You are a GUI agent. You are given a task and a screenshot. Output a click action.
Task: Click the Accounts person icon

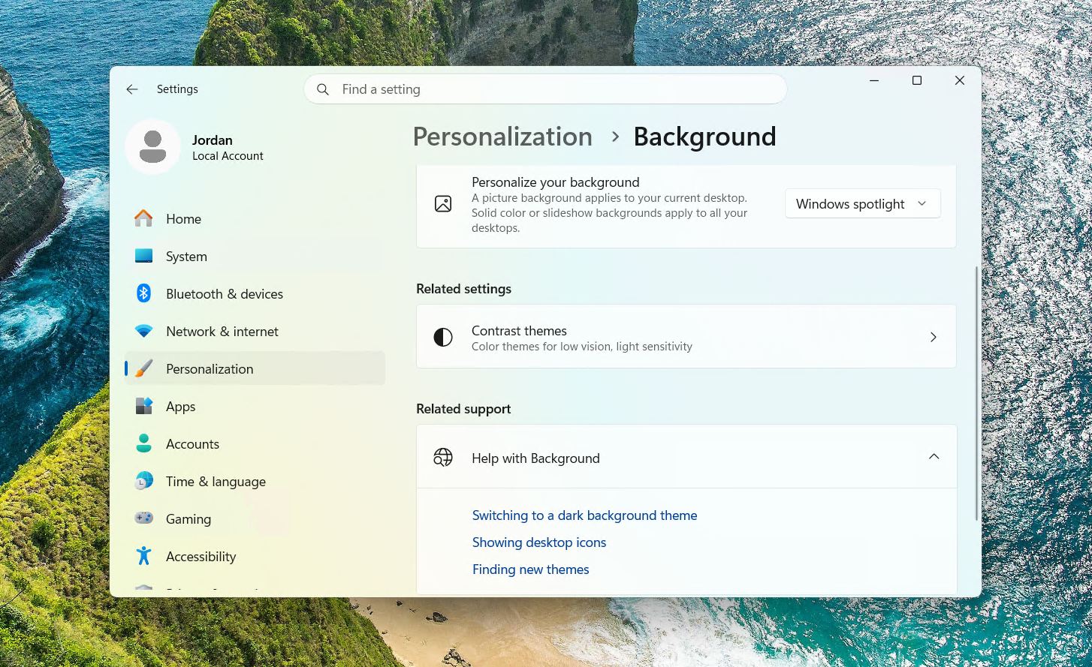(x=143, y=443)
